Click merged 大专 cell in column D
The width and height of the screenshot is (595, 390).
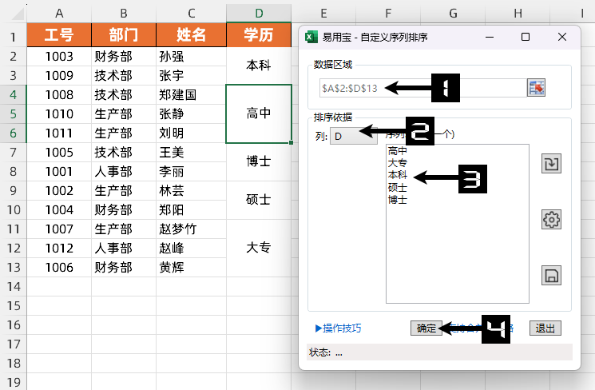[x=259, y=248]
